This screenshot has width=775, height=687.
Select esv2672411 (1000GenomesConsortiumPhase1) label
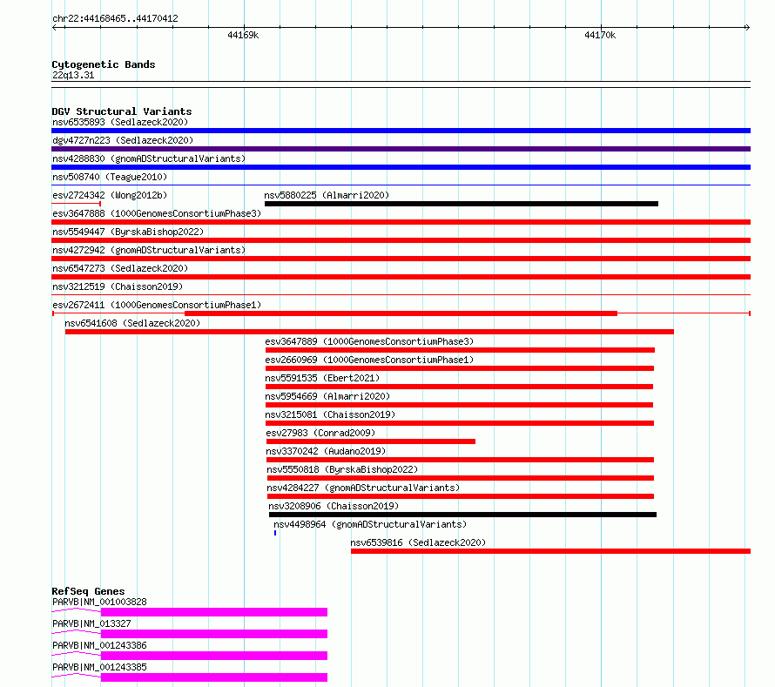[157, 305]
